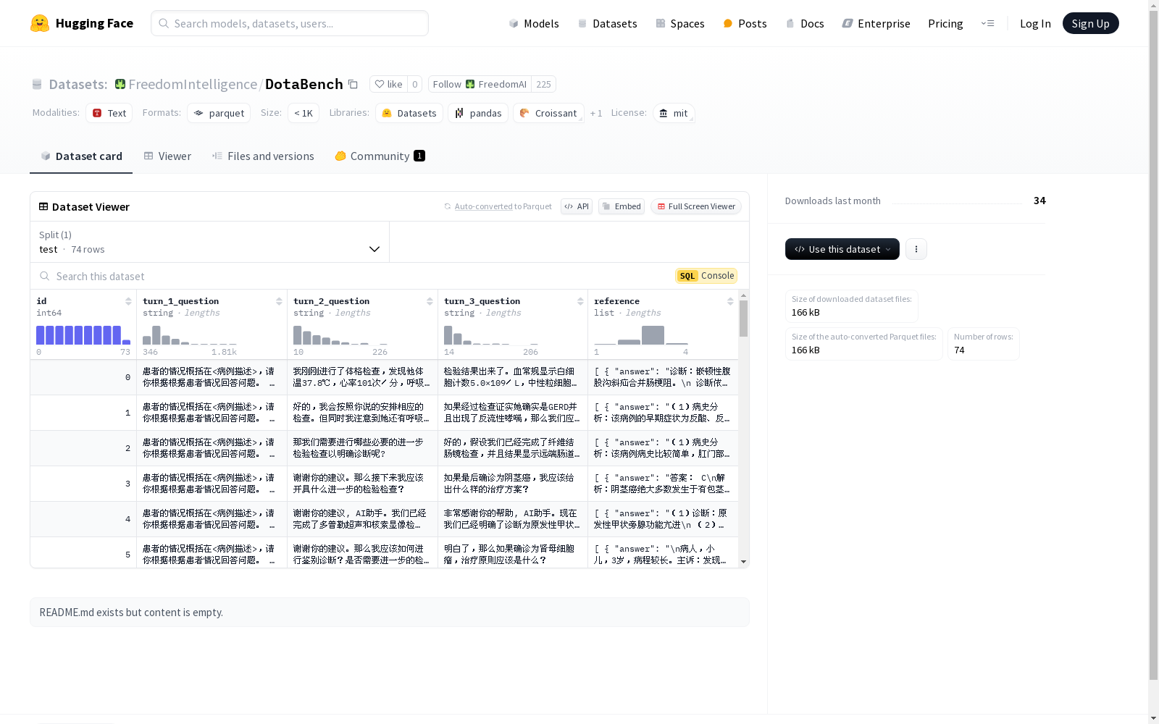Viewport: 1159px width, 724px height.
Task: Switch to the Dataset card tab
Action: tap(81, 156)
